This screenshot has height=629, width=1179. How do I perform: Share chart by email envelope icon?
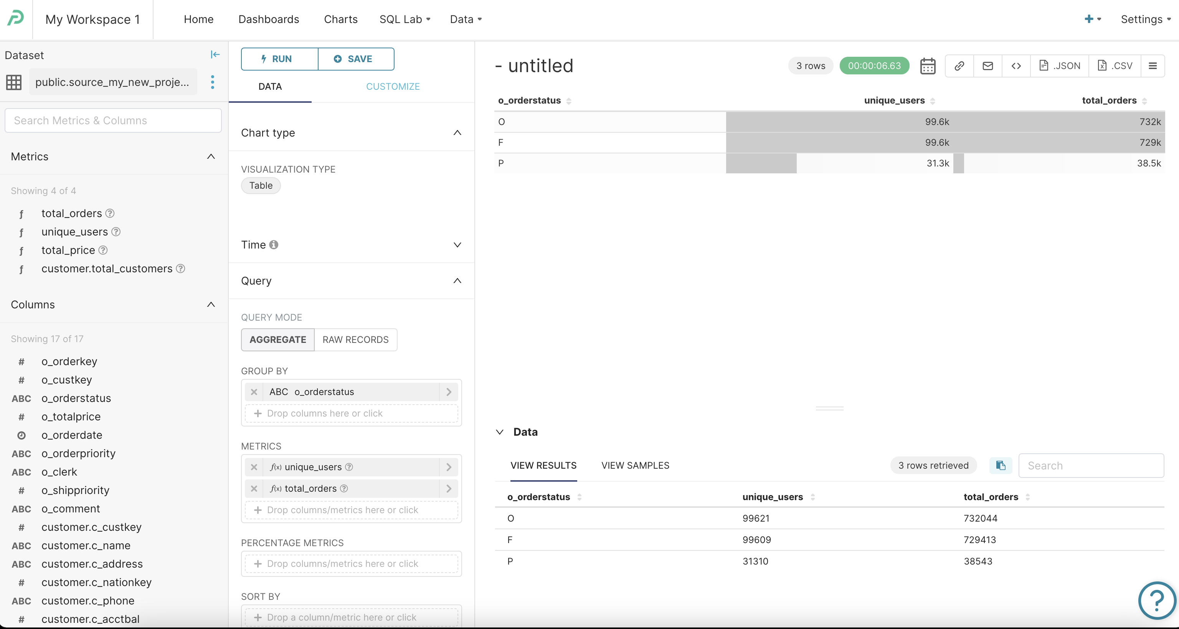[x=988, y=66]
